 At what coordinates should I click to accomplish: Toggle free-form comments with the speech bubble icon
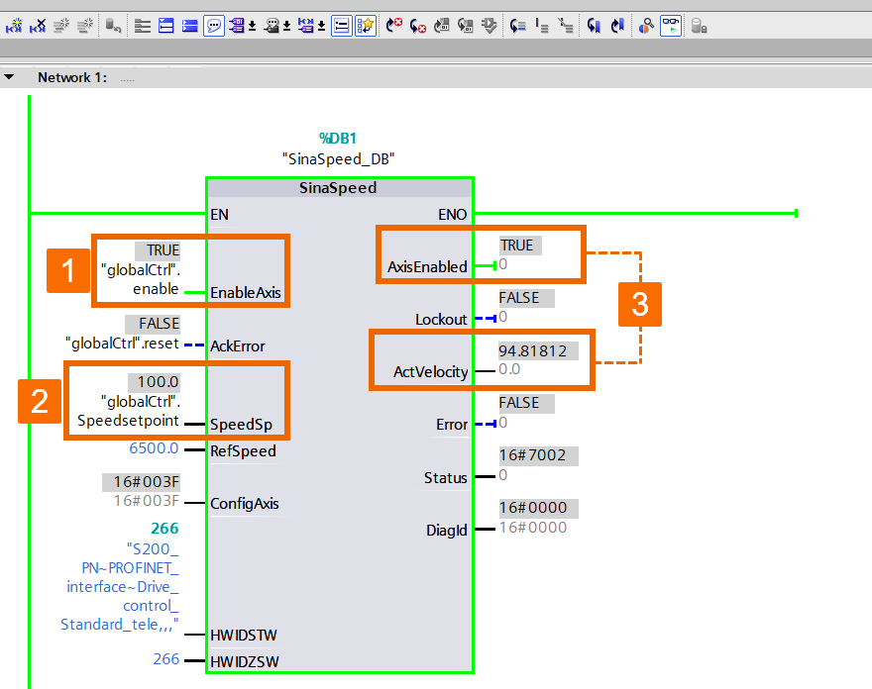click(x=213, y=26)
